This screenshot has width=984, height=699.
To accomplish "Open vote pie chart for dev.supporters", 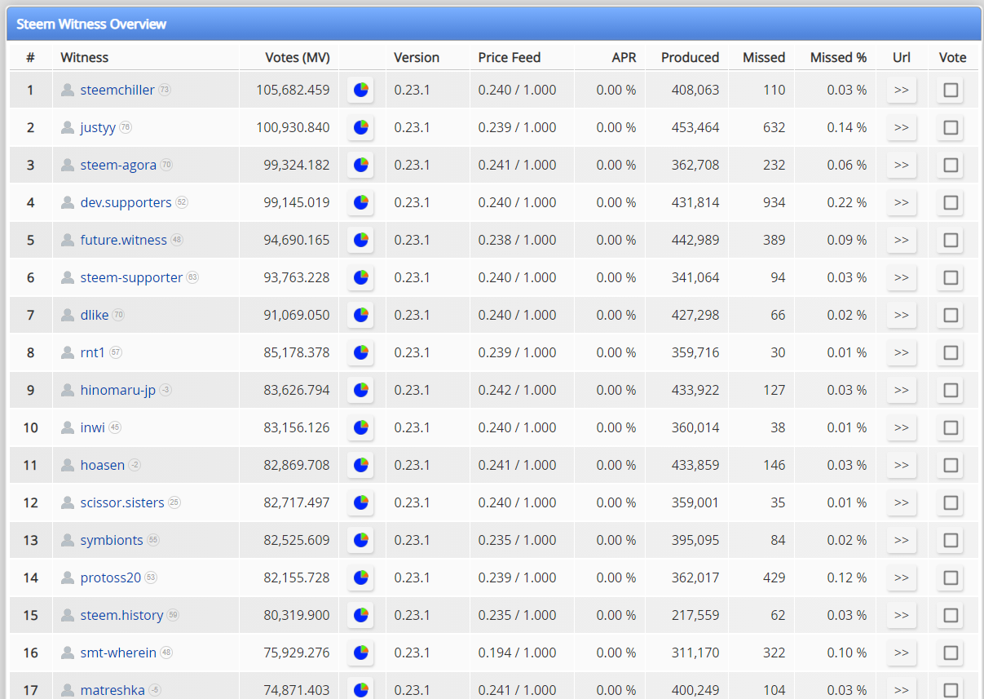I will tap(360, 202).
